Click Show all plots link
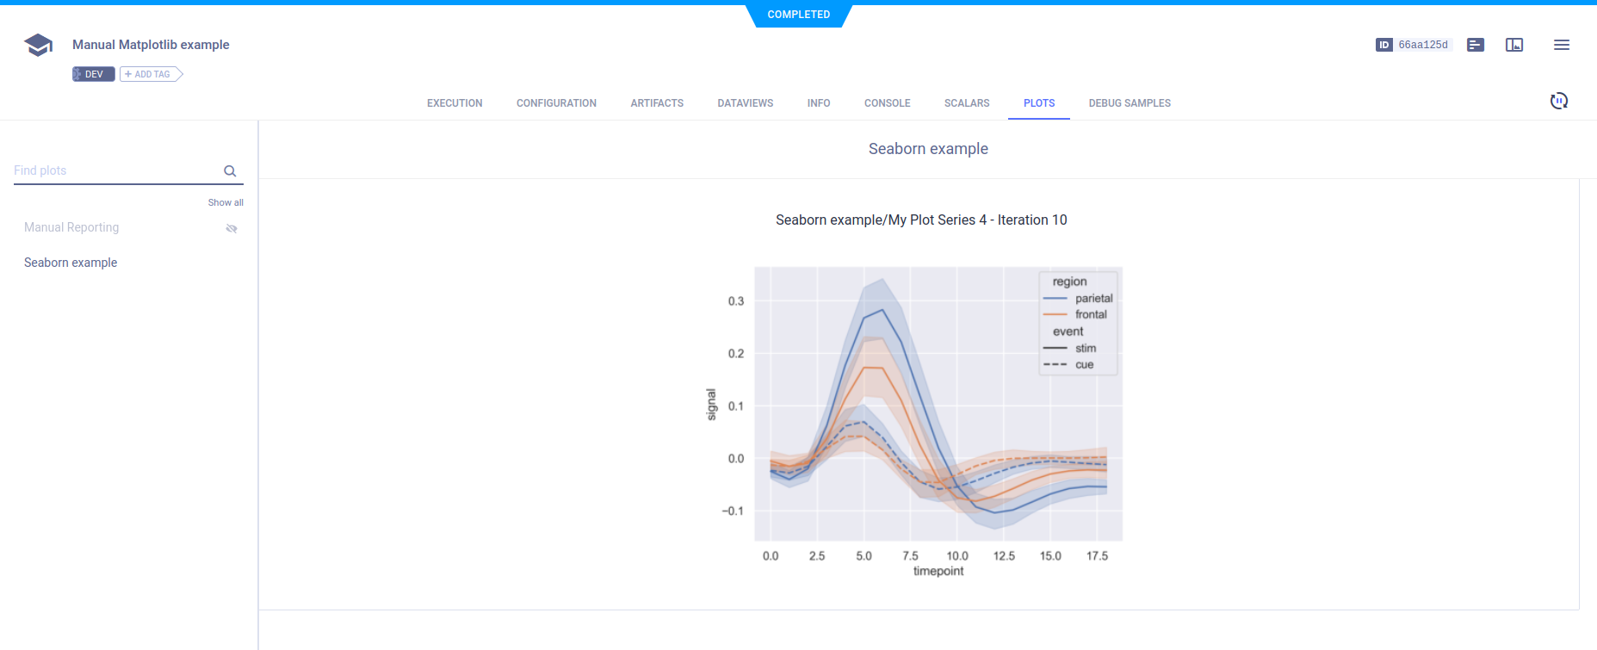Screen dimensions: 1597x650 tap(226, 202)
